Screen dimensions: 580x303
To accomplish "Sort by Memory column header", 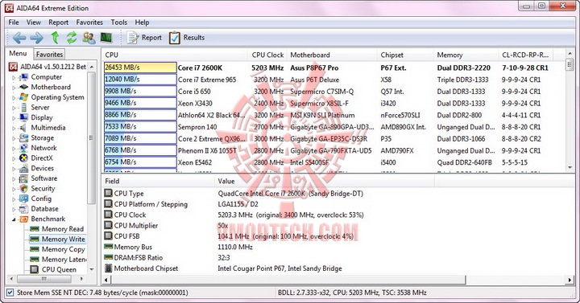I will click(466, 55).
